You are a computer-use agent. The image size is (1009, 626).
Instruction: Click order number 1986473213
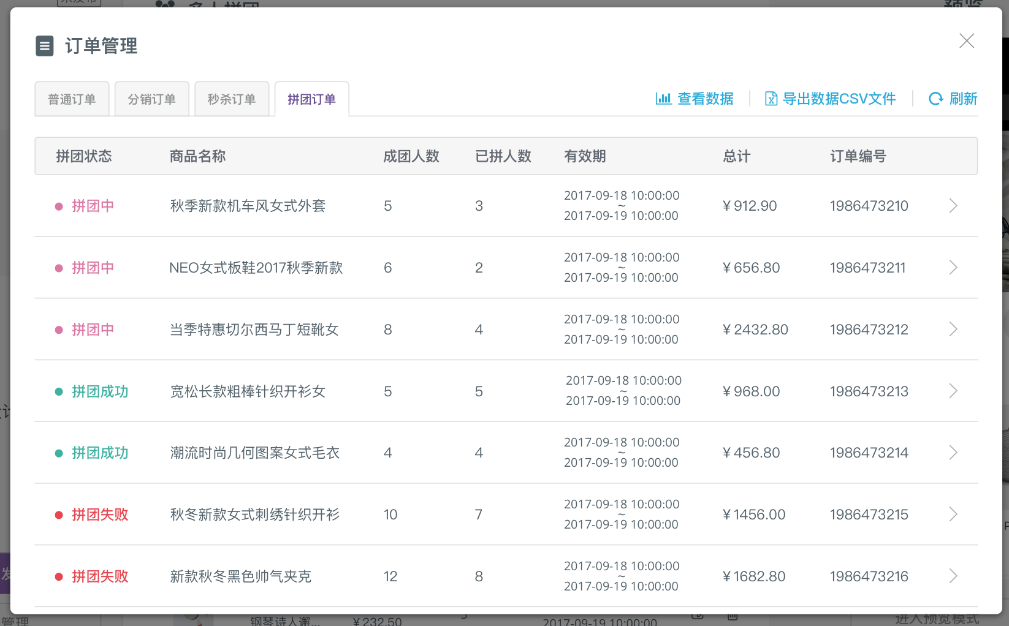pyautogui.click(x=869, y=391)
